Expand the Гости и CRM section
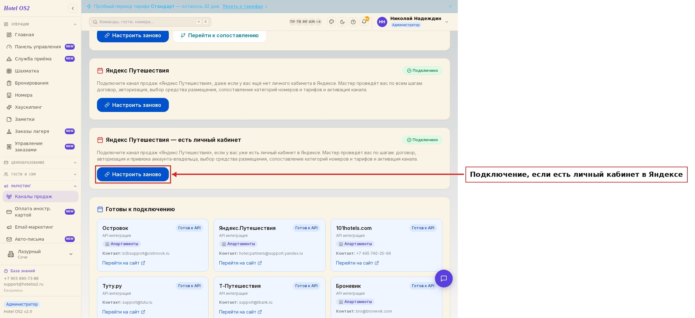 (40, 174)
